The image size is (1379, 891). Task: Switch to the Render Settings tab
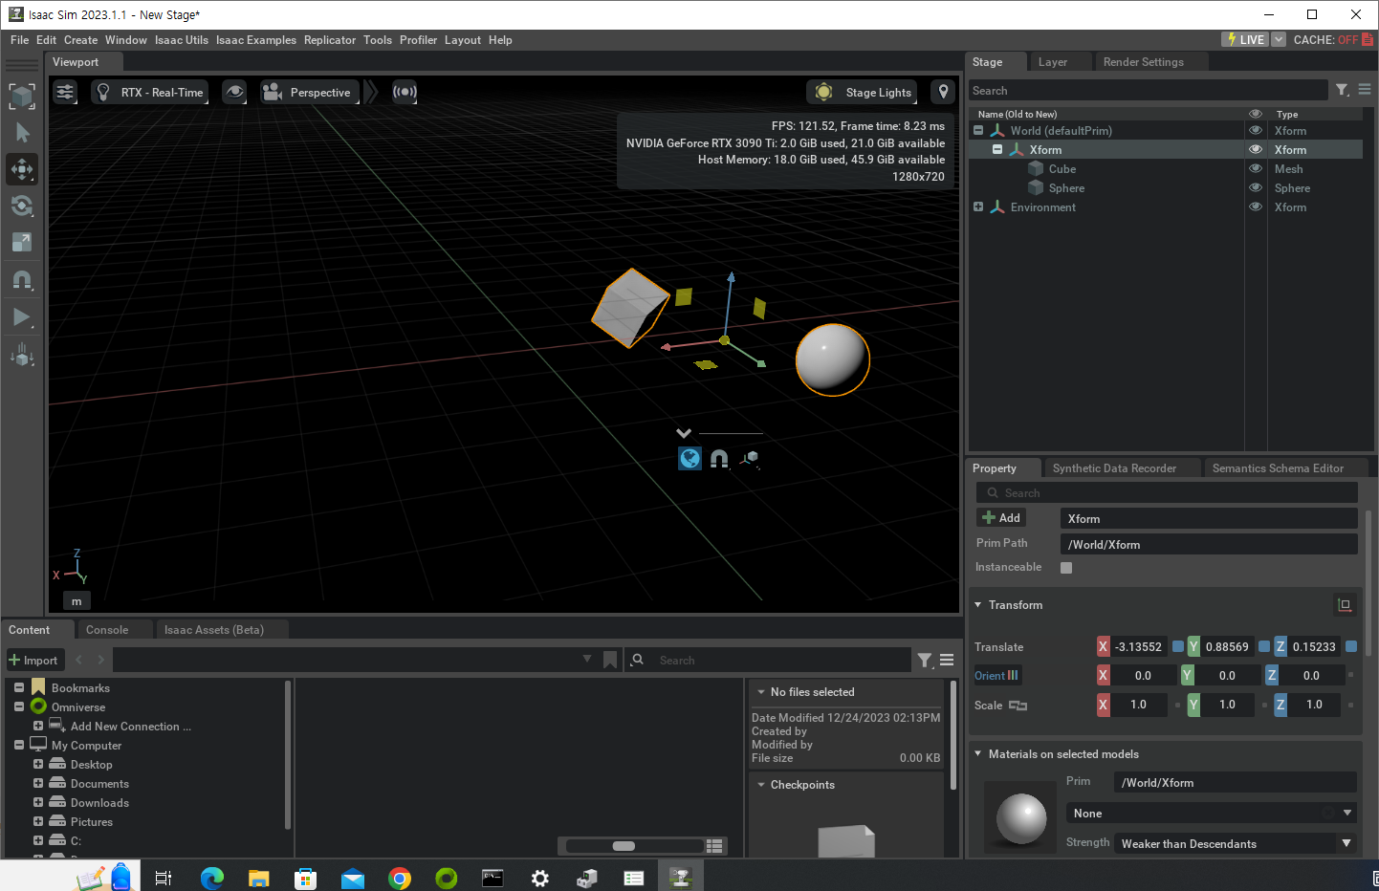[x=1144, y=62]
